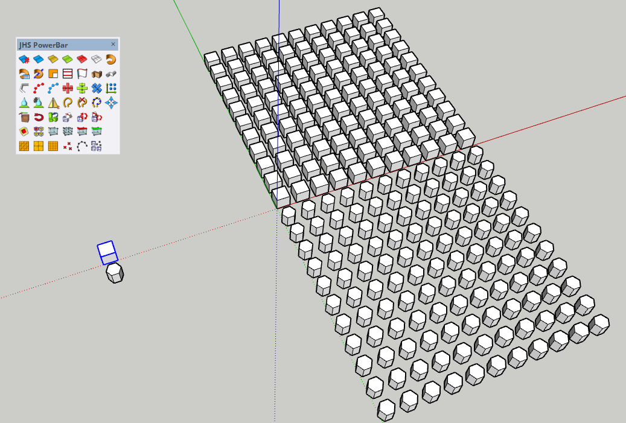
Task: Click the JHS PowerBar title bar
Action: pos(68,45)
